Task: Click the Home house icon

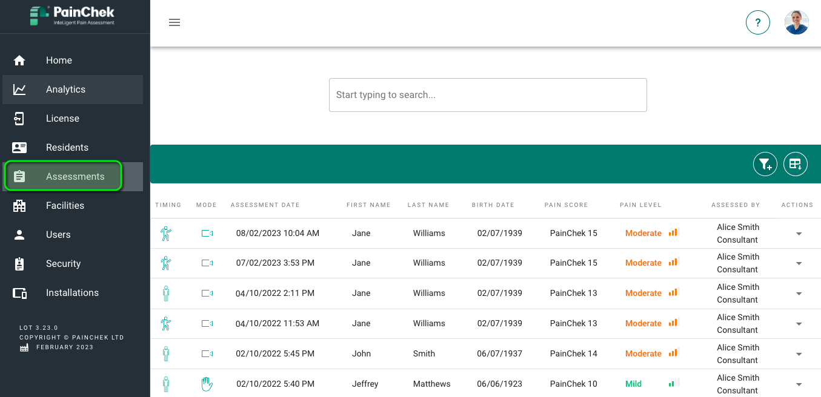Action: pyautogui.click(x=19, y=61)
